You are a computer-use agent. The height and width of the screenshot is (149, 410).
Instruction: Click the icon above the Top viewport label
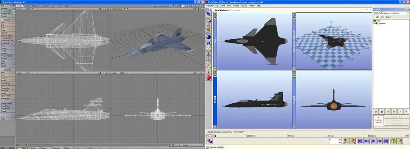click(215, 17)
